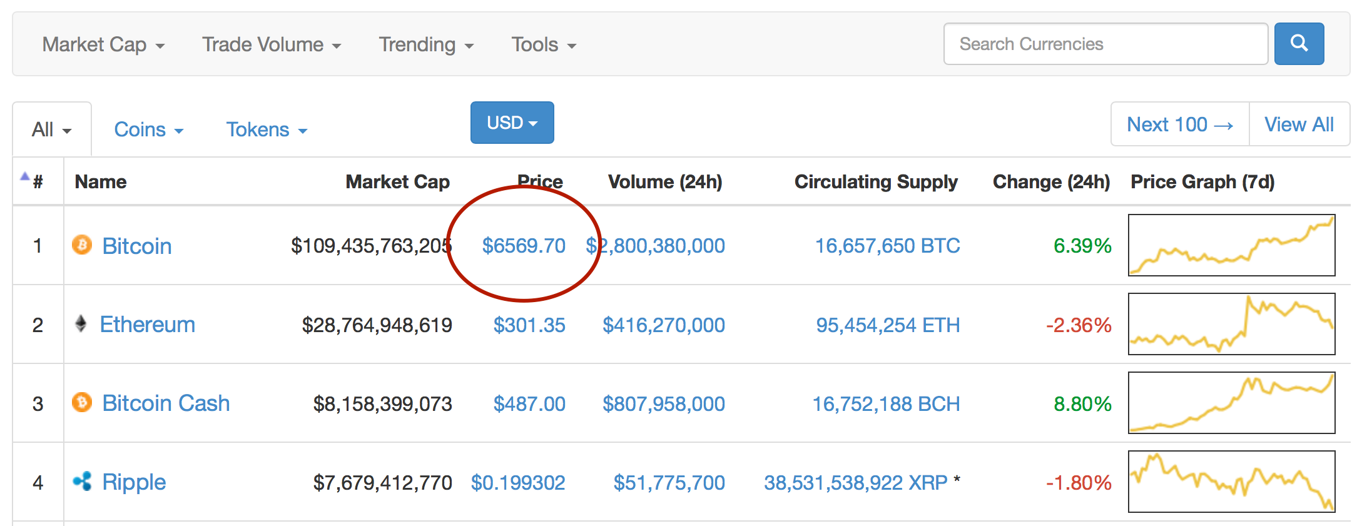The image size is (1362, 526).
Task: Open Bitcoin Cash 7-day price graph
Action: pos(1232,403)
